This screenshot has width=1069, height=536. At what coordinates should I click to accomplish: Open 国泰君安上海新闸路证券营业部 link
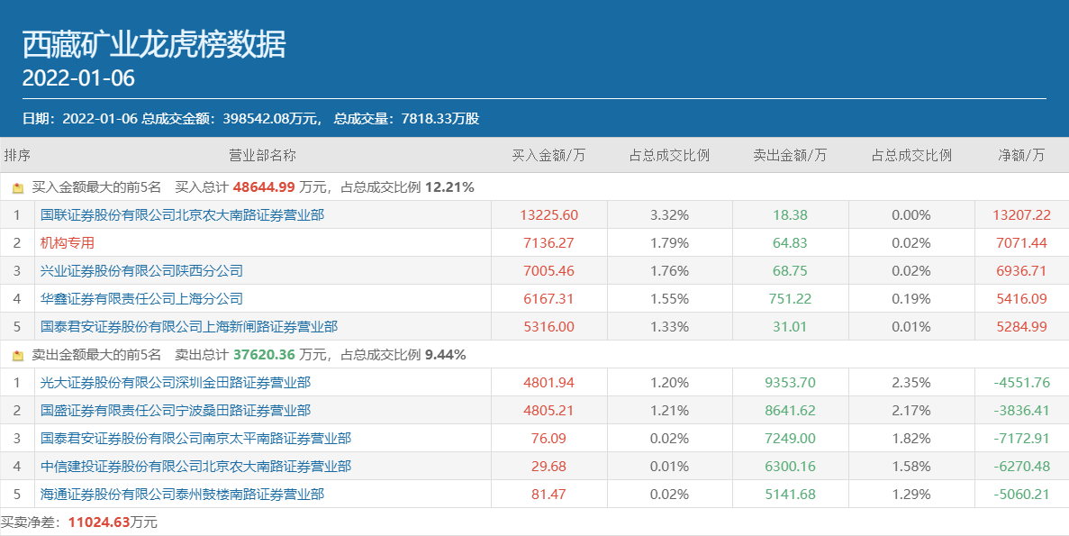[189, 327]
